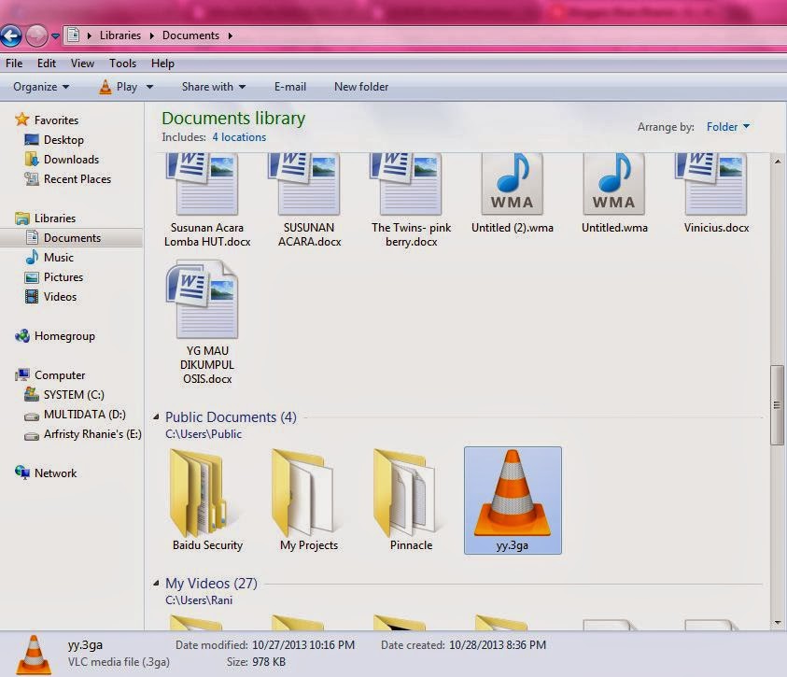Open the Videos library
The width and height of the screenshot is (787, 677).
click(x=50, y=297)
